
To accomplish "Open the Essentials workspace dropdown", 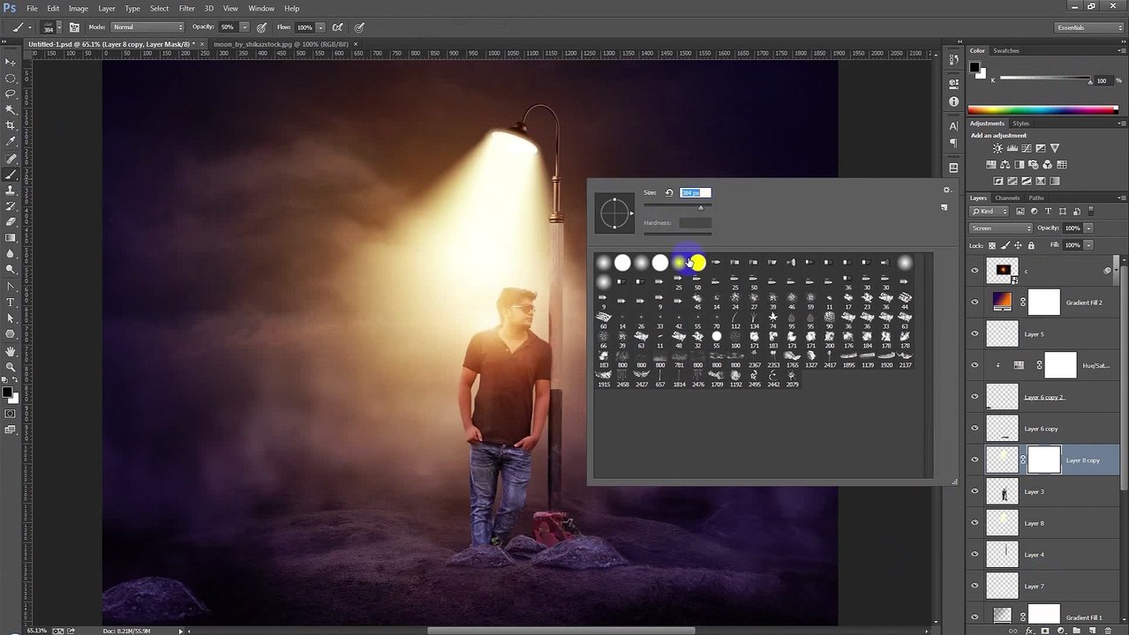I will [x=1089, y=27].
